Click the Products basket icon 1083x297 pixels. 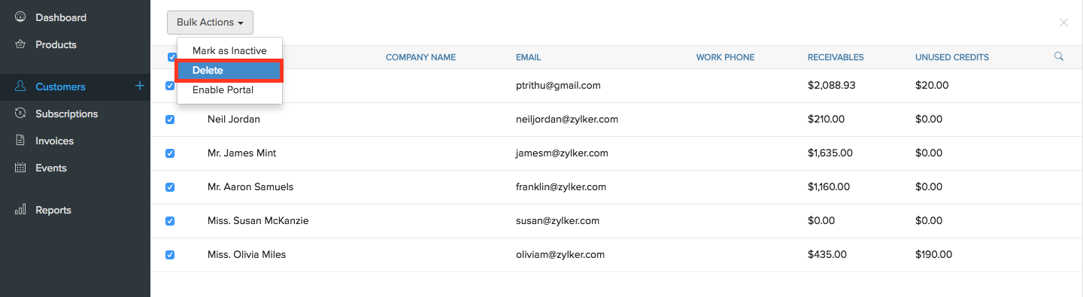coord(20,44)
